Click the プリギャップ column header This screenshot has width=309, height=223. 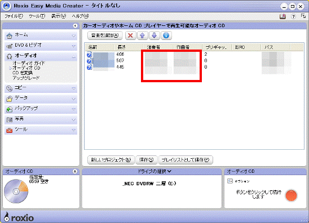click(x=217, y=47)
